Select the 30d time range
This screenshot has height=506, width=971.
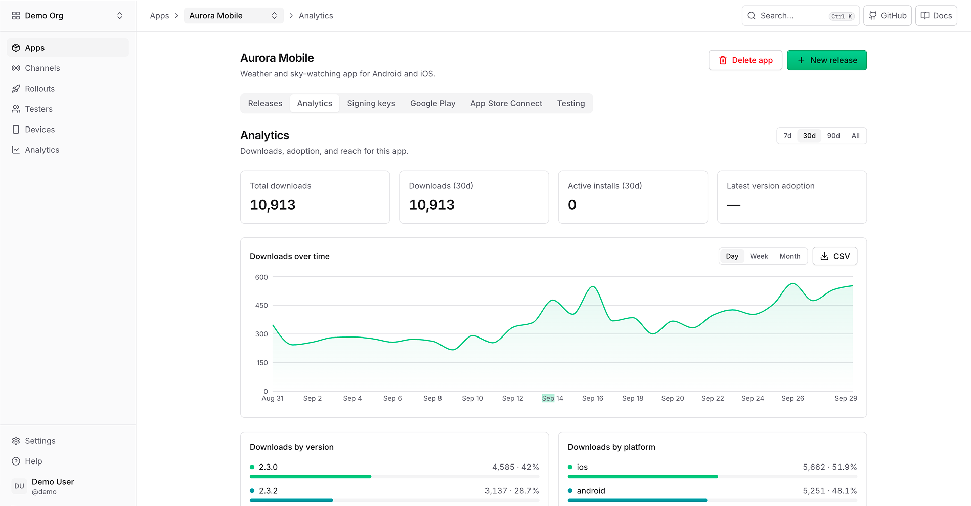809,136
